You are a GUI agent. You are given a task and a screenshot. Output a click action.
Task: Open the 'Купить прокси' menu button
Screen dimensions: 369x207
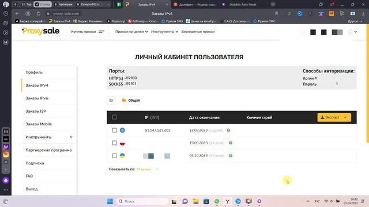tap(88, 32)
